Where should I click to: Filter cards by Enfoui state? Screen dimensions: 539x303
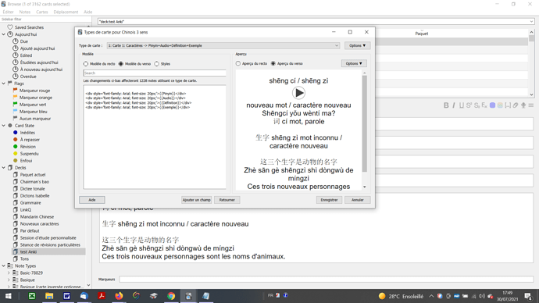[x=26, y=161]
